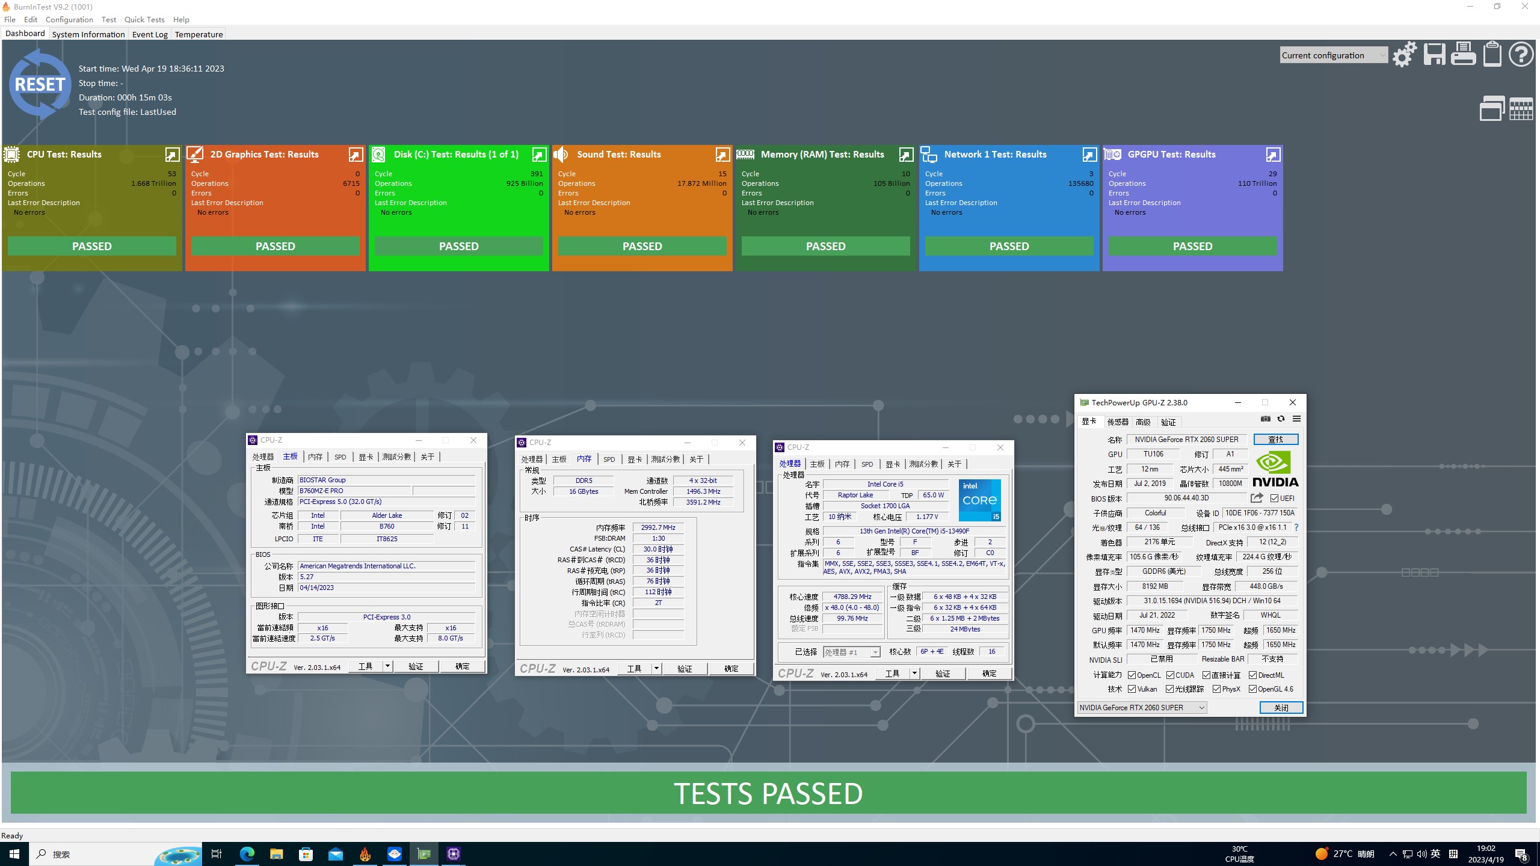Image resolution: width=1540 pixels, height=866 pixels.
Task: Pop out 2D Graphics Test results
Action: (356, 155)
